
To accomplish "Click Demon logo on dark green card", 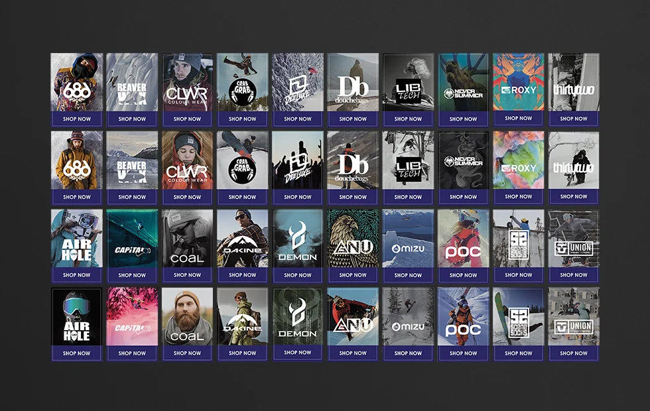I will tap(297, 318).
